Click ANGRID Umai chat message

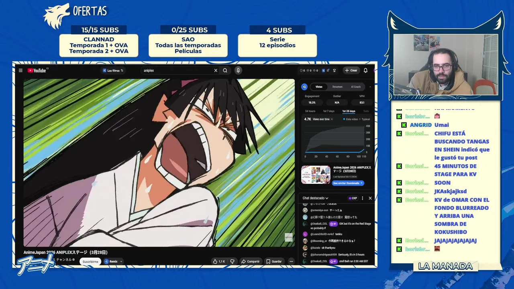pos(426,125)
